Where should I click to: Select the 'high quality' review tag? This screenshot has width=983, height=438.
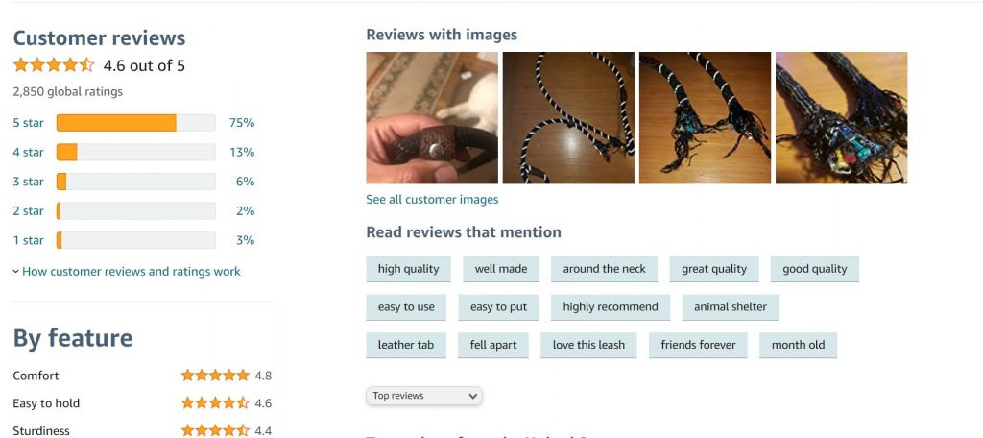click(x=408, y=269)
